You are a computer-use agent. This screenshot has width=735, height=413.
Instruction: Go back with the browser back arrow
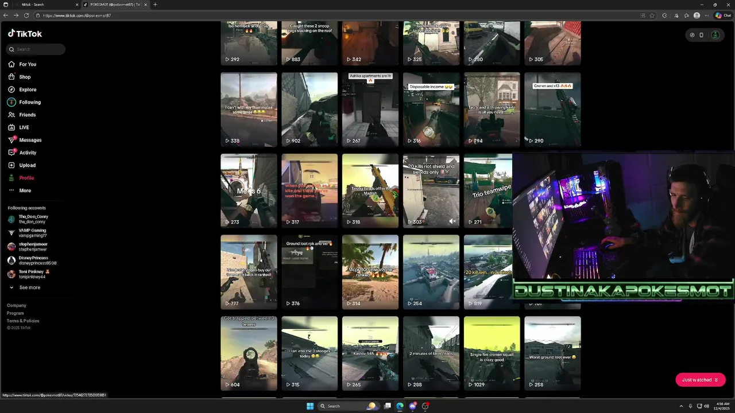point(6,15)
